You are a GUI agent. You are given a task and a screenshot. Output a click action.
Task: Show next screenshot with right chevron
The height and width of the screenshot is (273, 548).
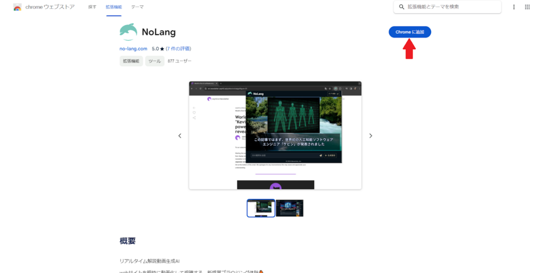pyautogui.click(x=371, y=135)
